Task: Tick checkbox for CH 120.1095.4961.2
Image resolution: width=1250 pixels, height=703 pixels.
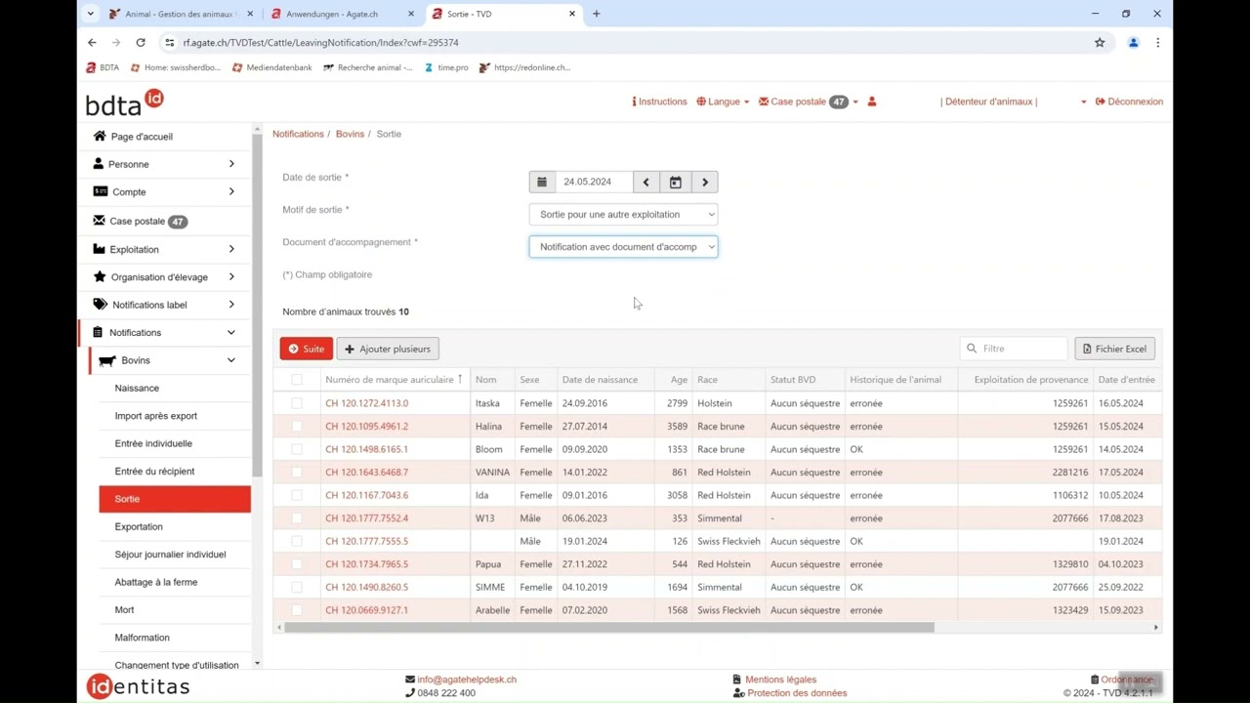Action: tap(297, 427)
